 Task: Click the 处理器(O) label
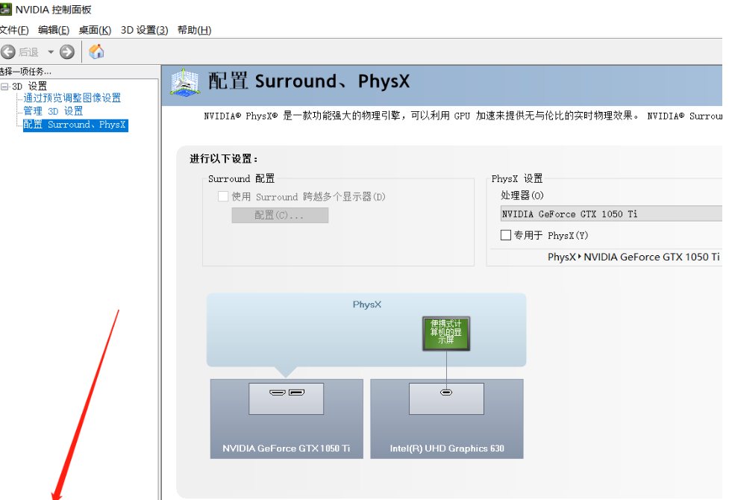tap(522, 196)
